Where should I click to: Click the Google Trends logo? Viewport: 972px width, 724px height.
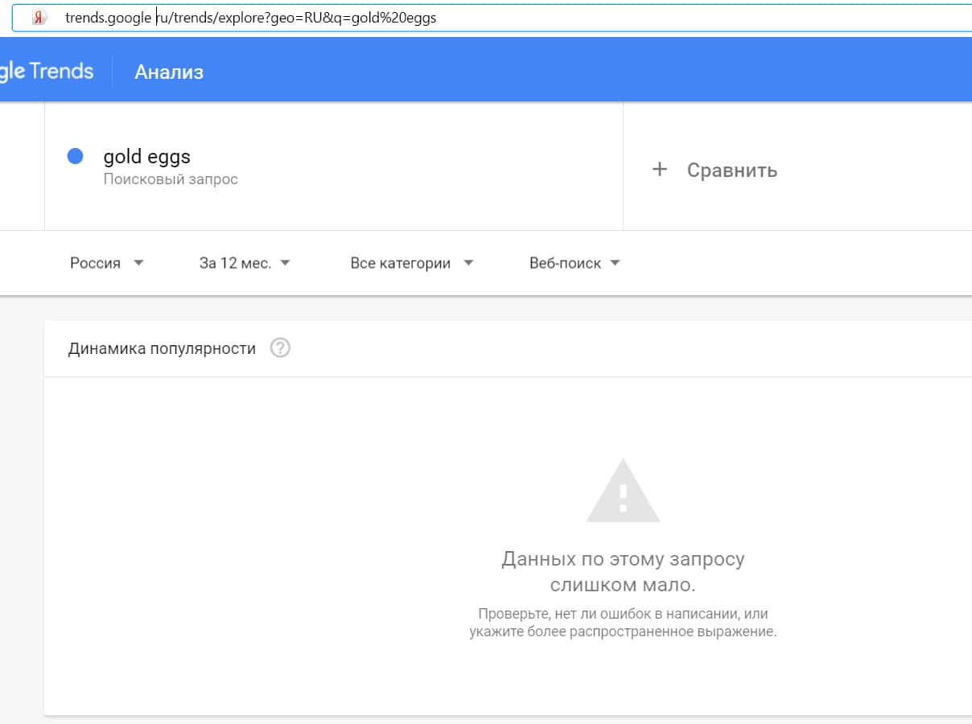pyautogui.click(x=47, y=71)
